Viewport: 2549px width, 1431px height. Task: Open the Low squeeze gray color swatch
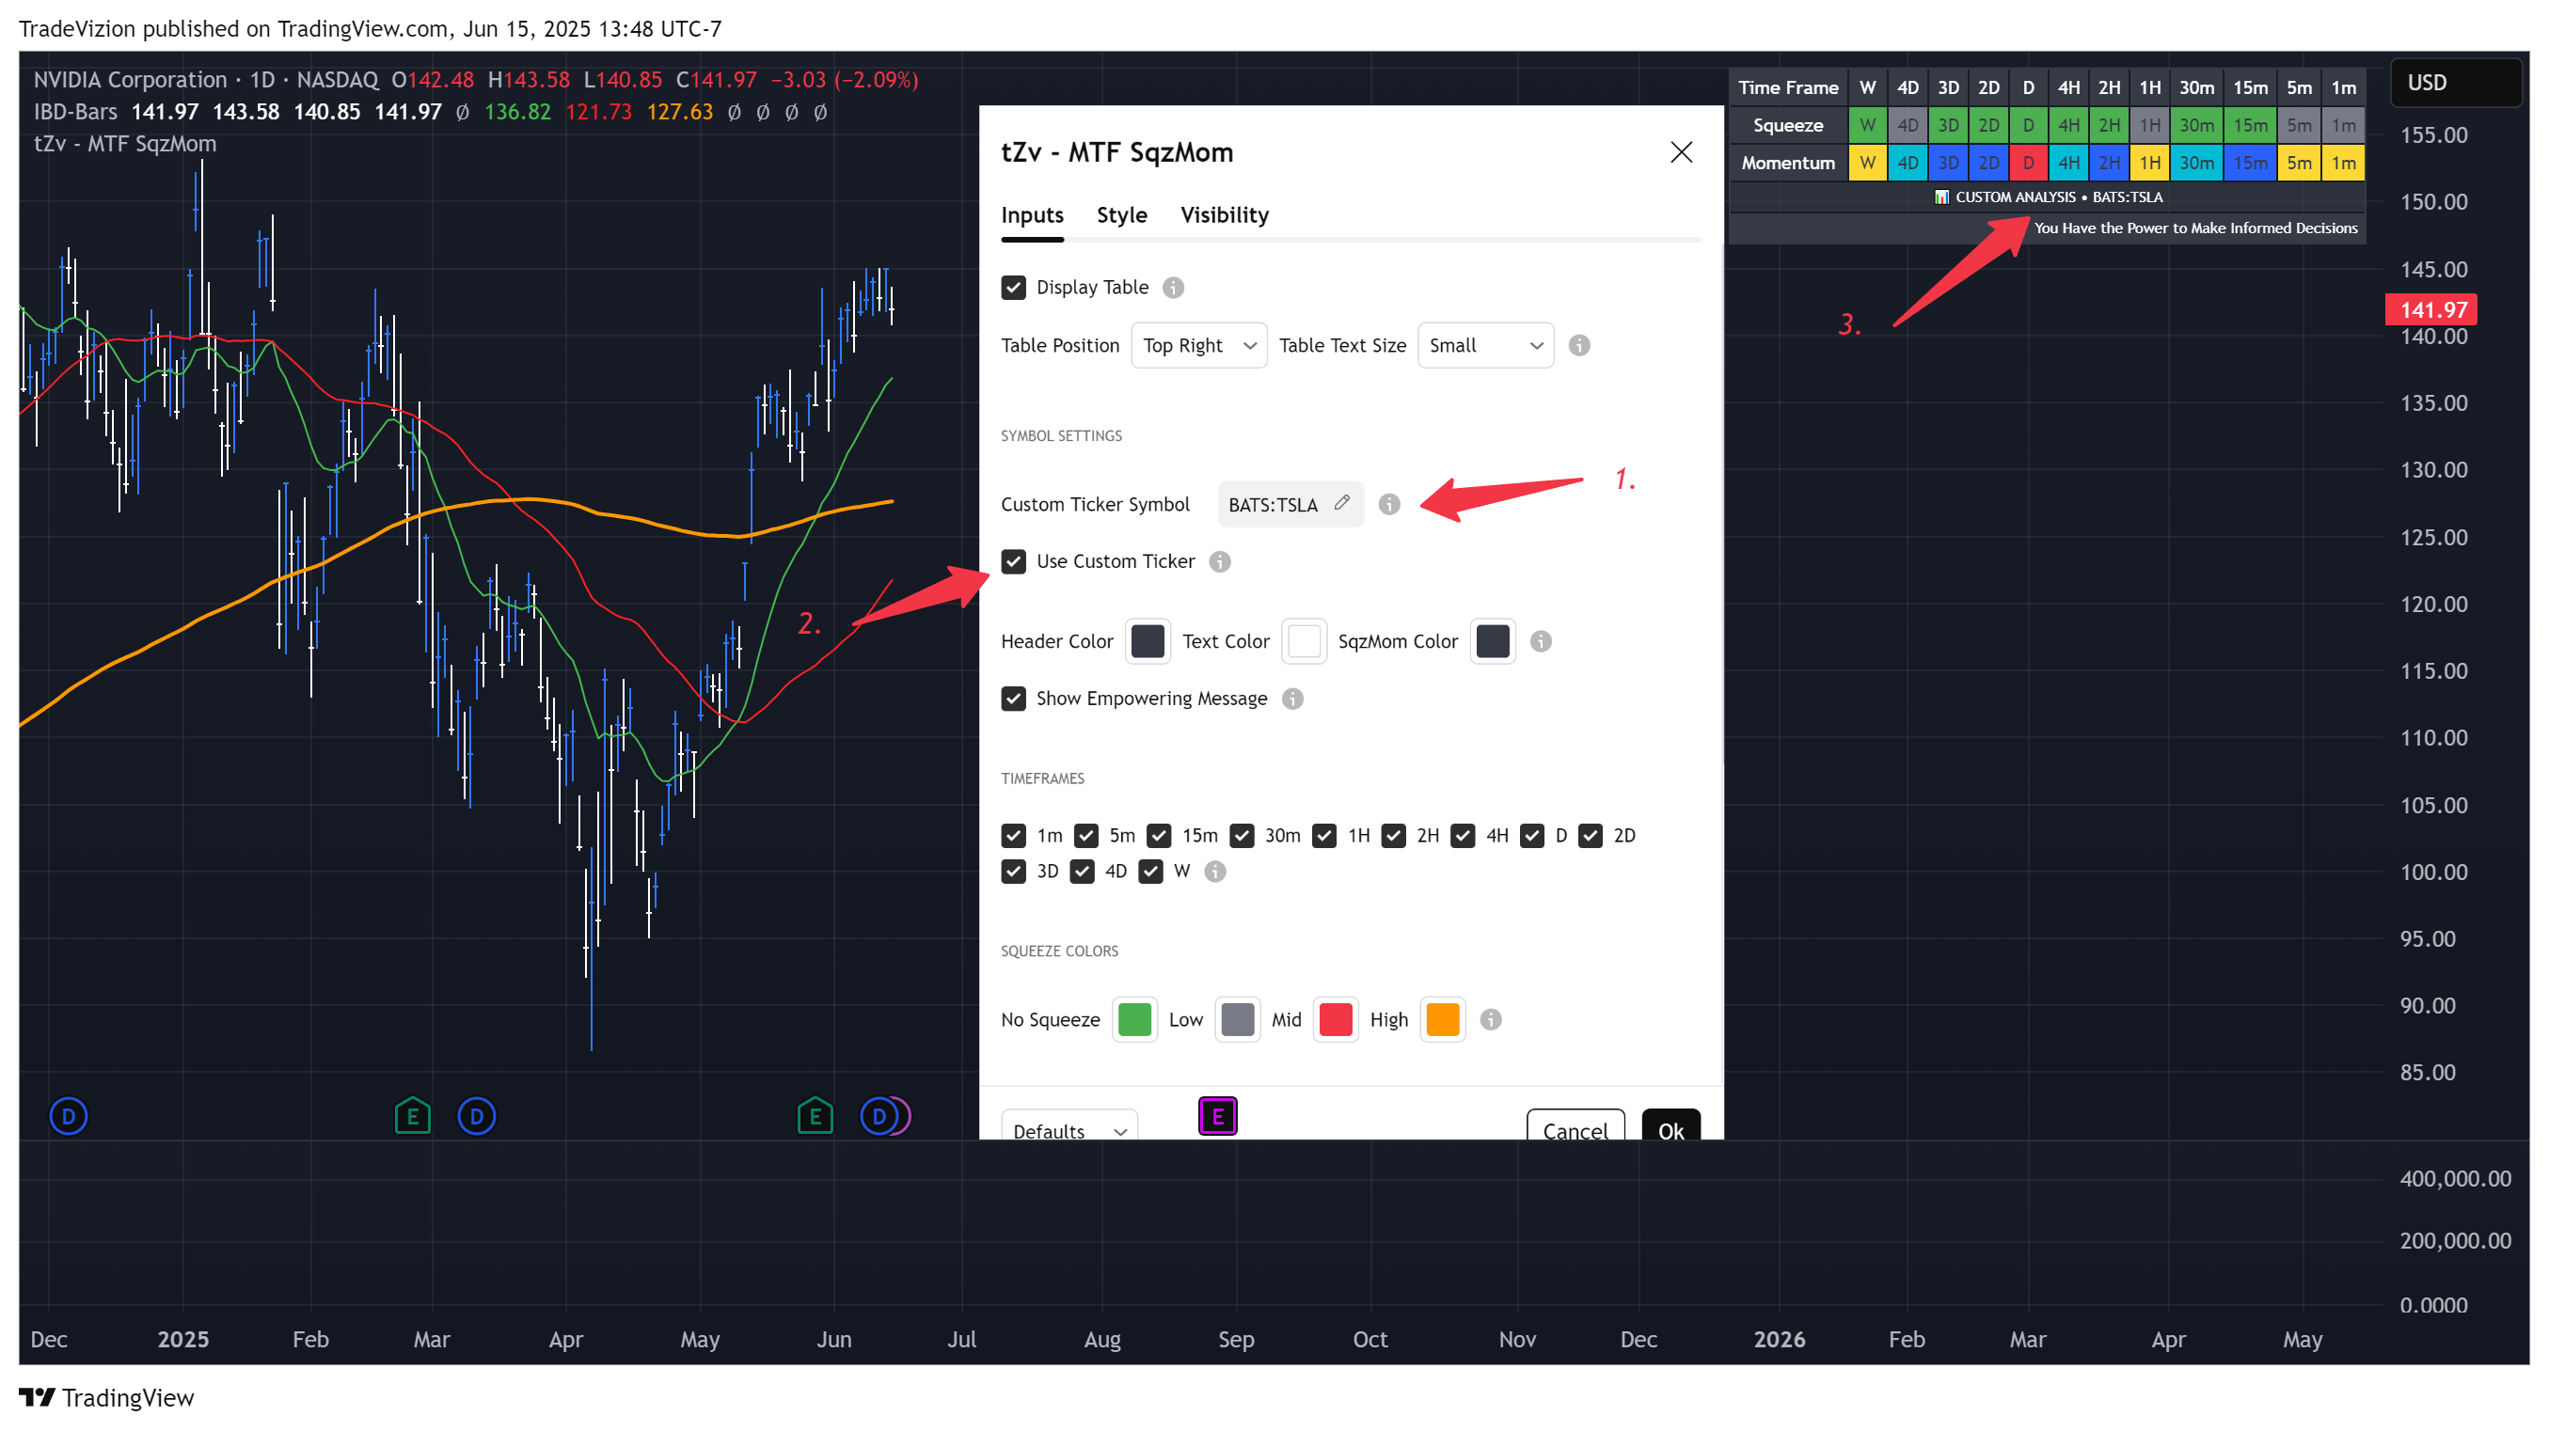1237,1019
